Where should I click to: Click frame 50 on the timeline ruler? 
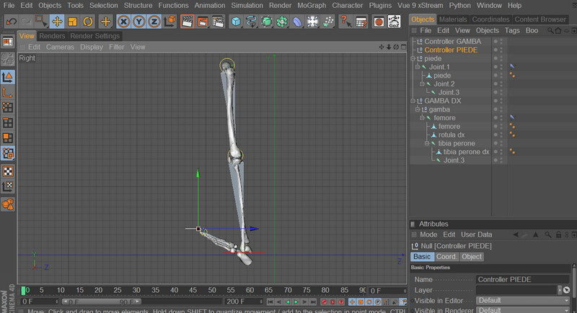(212, 291)
